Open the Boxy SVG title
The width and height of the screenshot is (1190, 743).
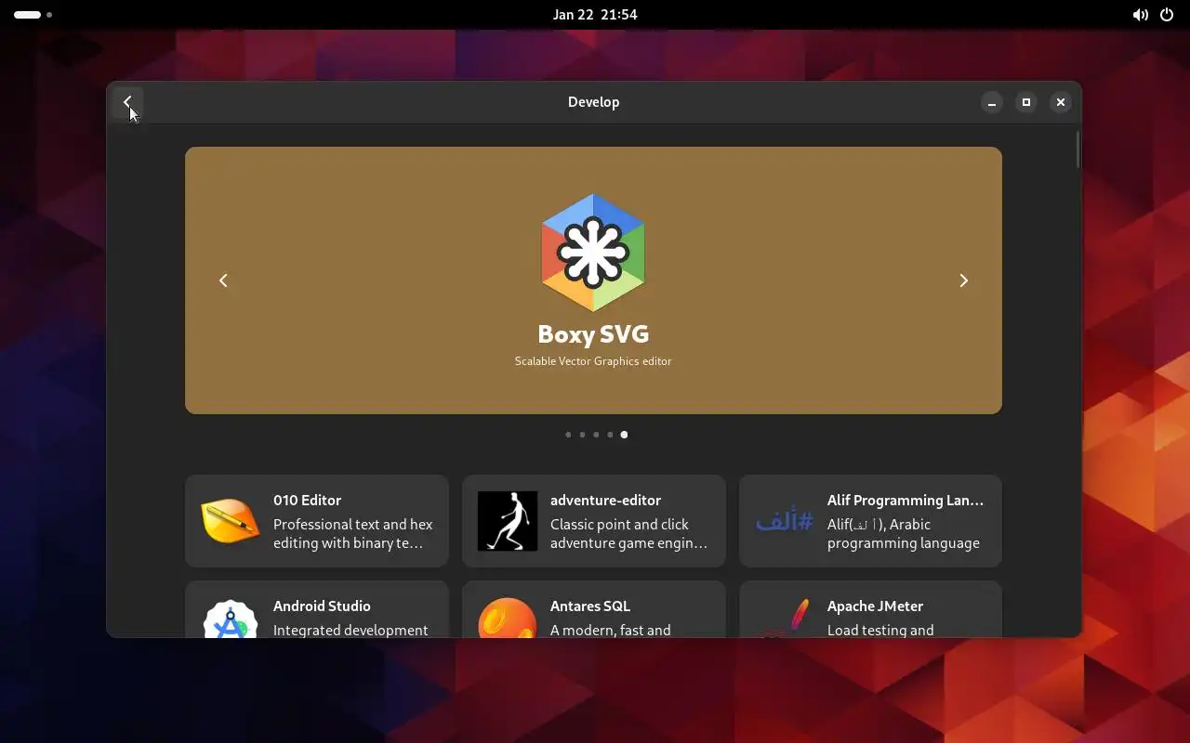coord(593,334)
